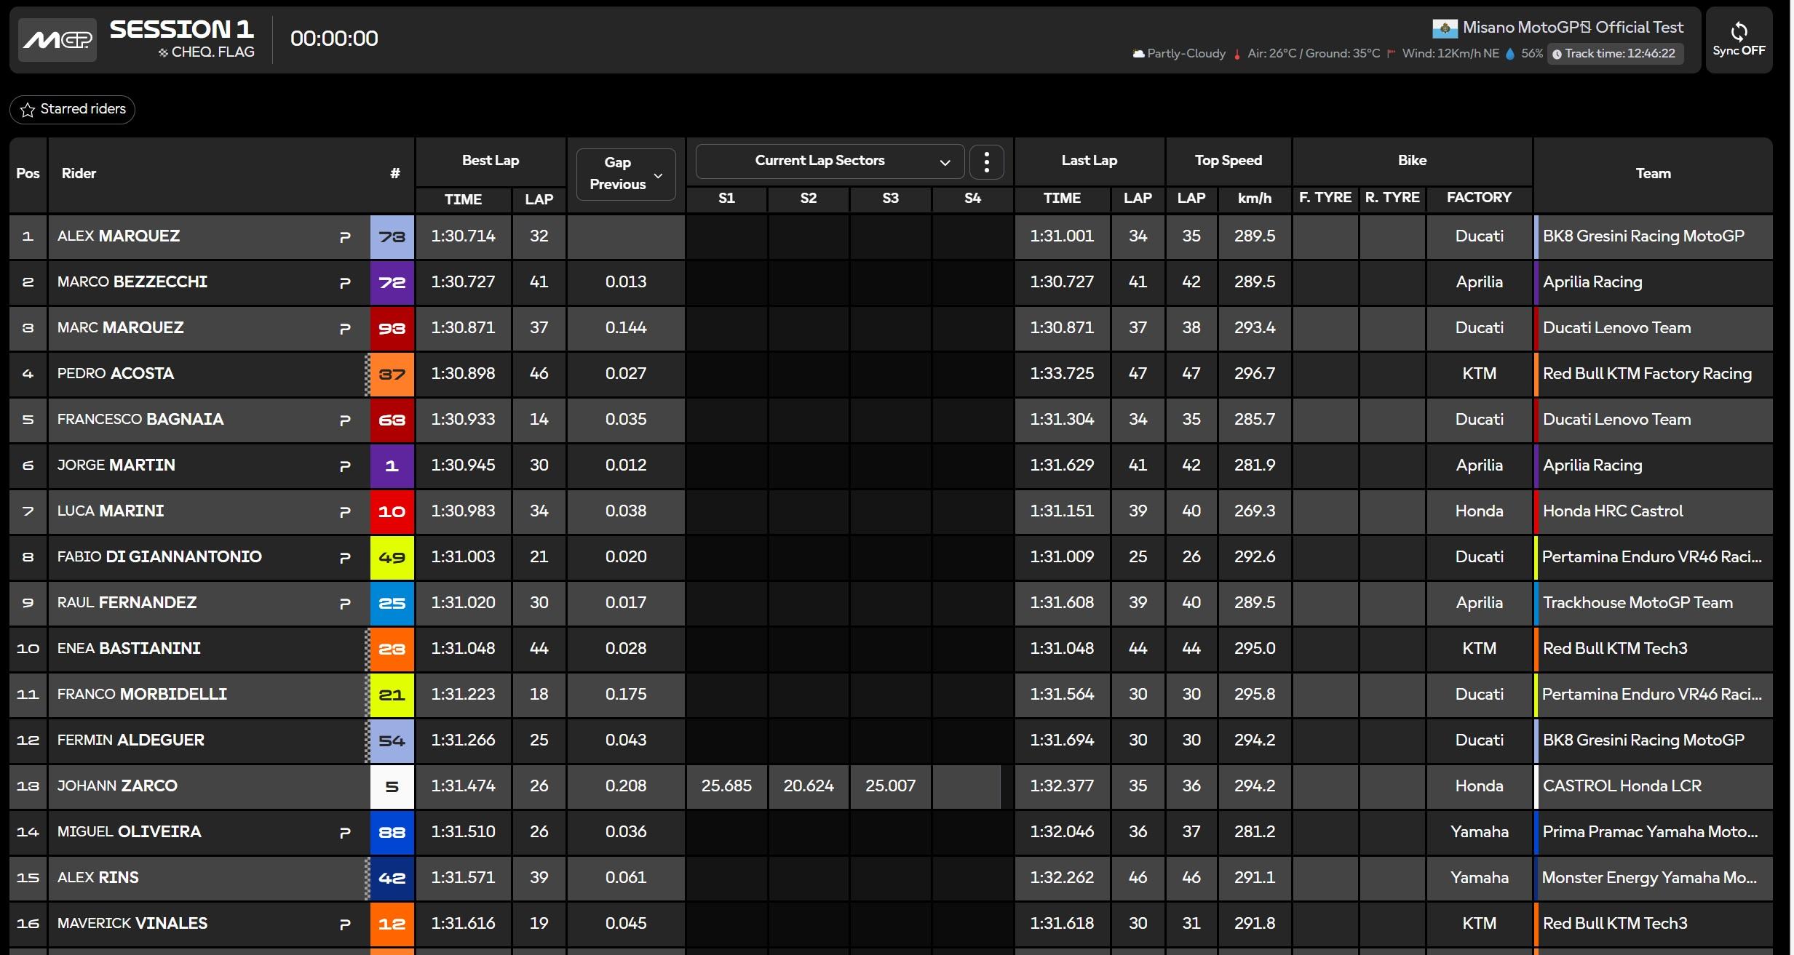This screenshot has width=1794, height=955.
Task: Click the pit icon for Miguel Oliveira
Action: coord(345,833)
